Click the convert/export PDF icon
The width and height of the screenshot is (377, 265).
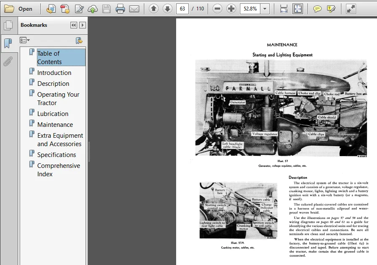(51, 9)
